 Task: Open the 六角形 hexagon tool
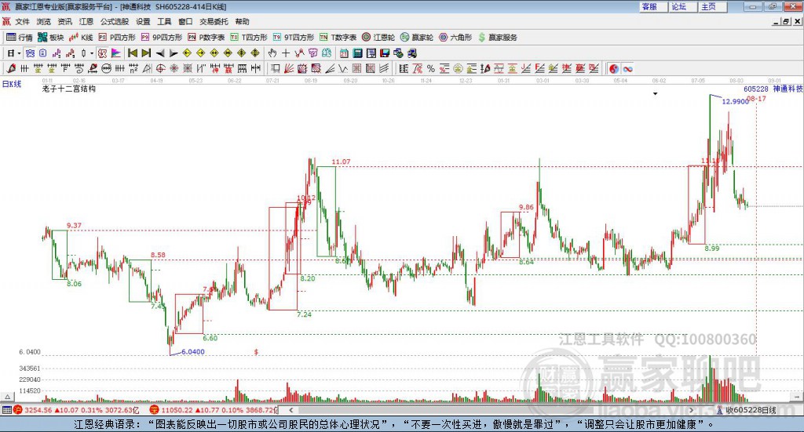click(455, 37)
